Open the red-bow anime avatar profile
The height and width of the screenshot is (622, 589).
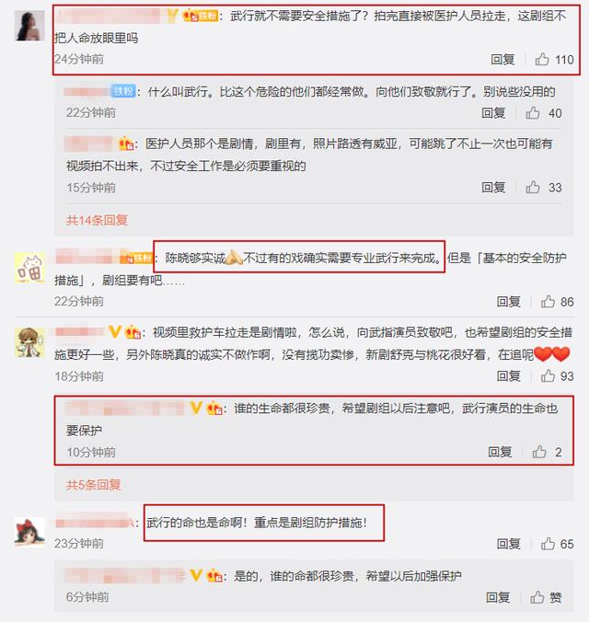tap(29, 532)
